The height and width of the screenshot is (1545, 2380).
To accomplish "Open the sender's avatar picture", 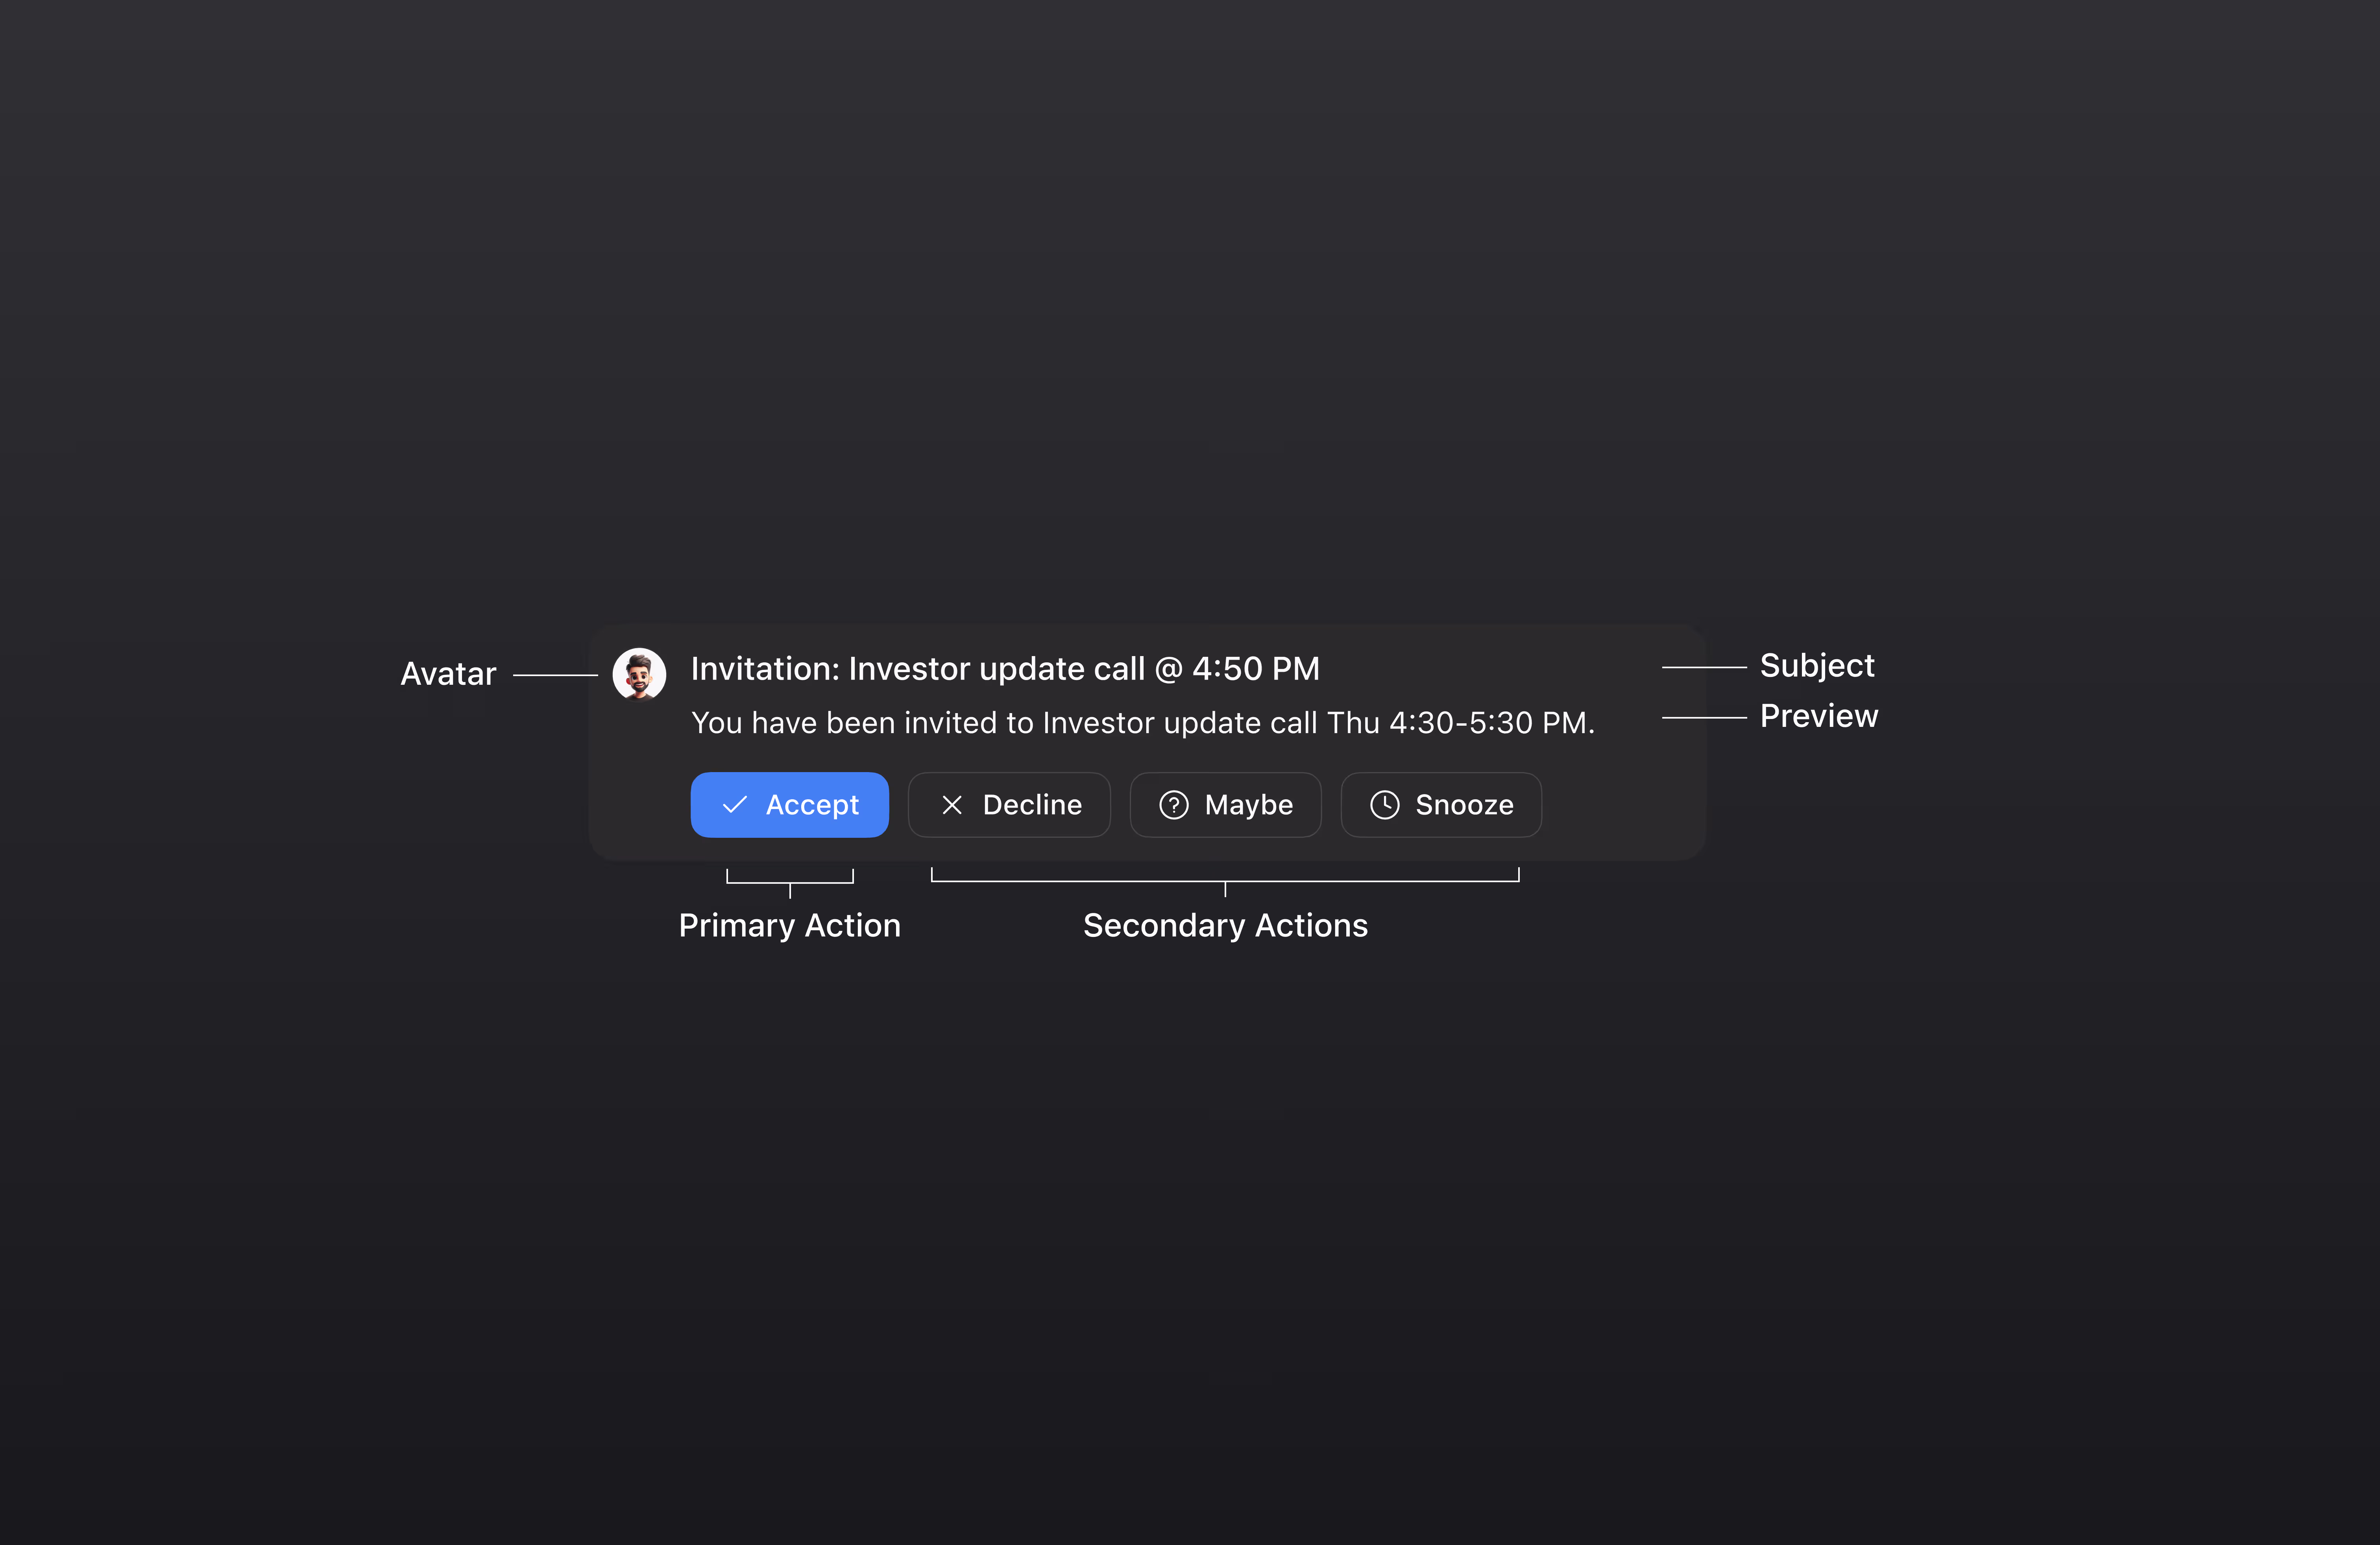I will pyautogui.click(x=639, y=675).
